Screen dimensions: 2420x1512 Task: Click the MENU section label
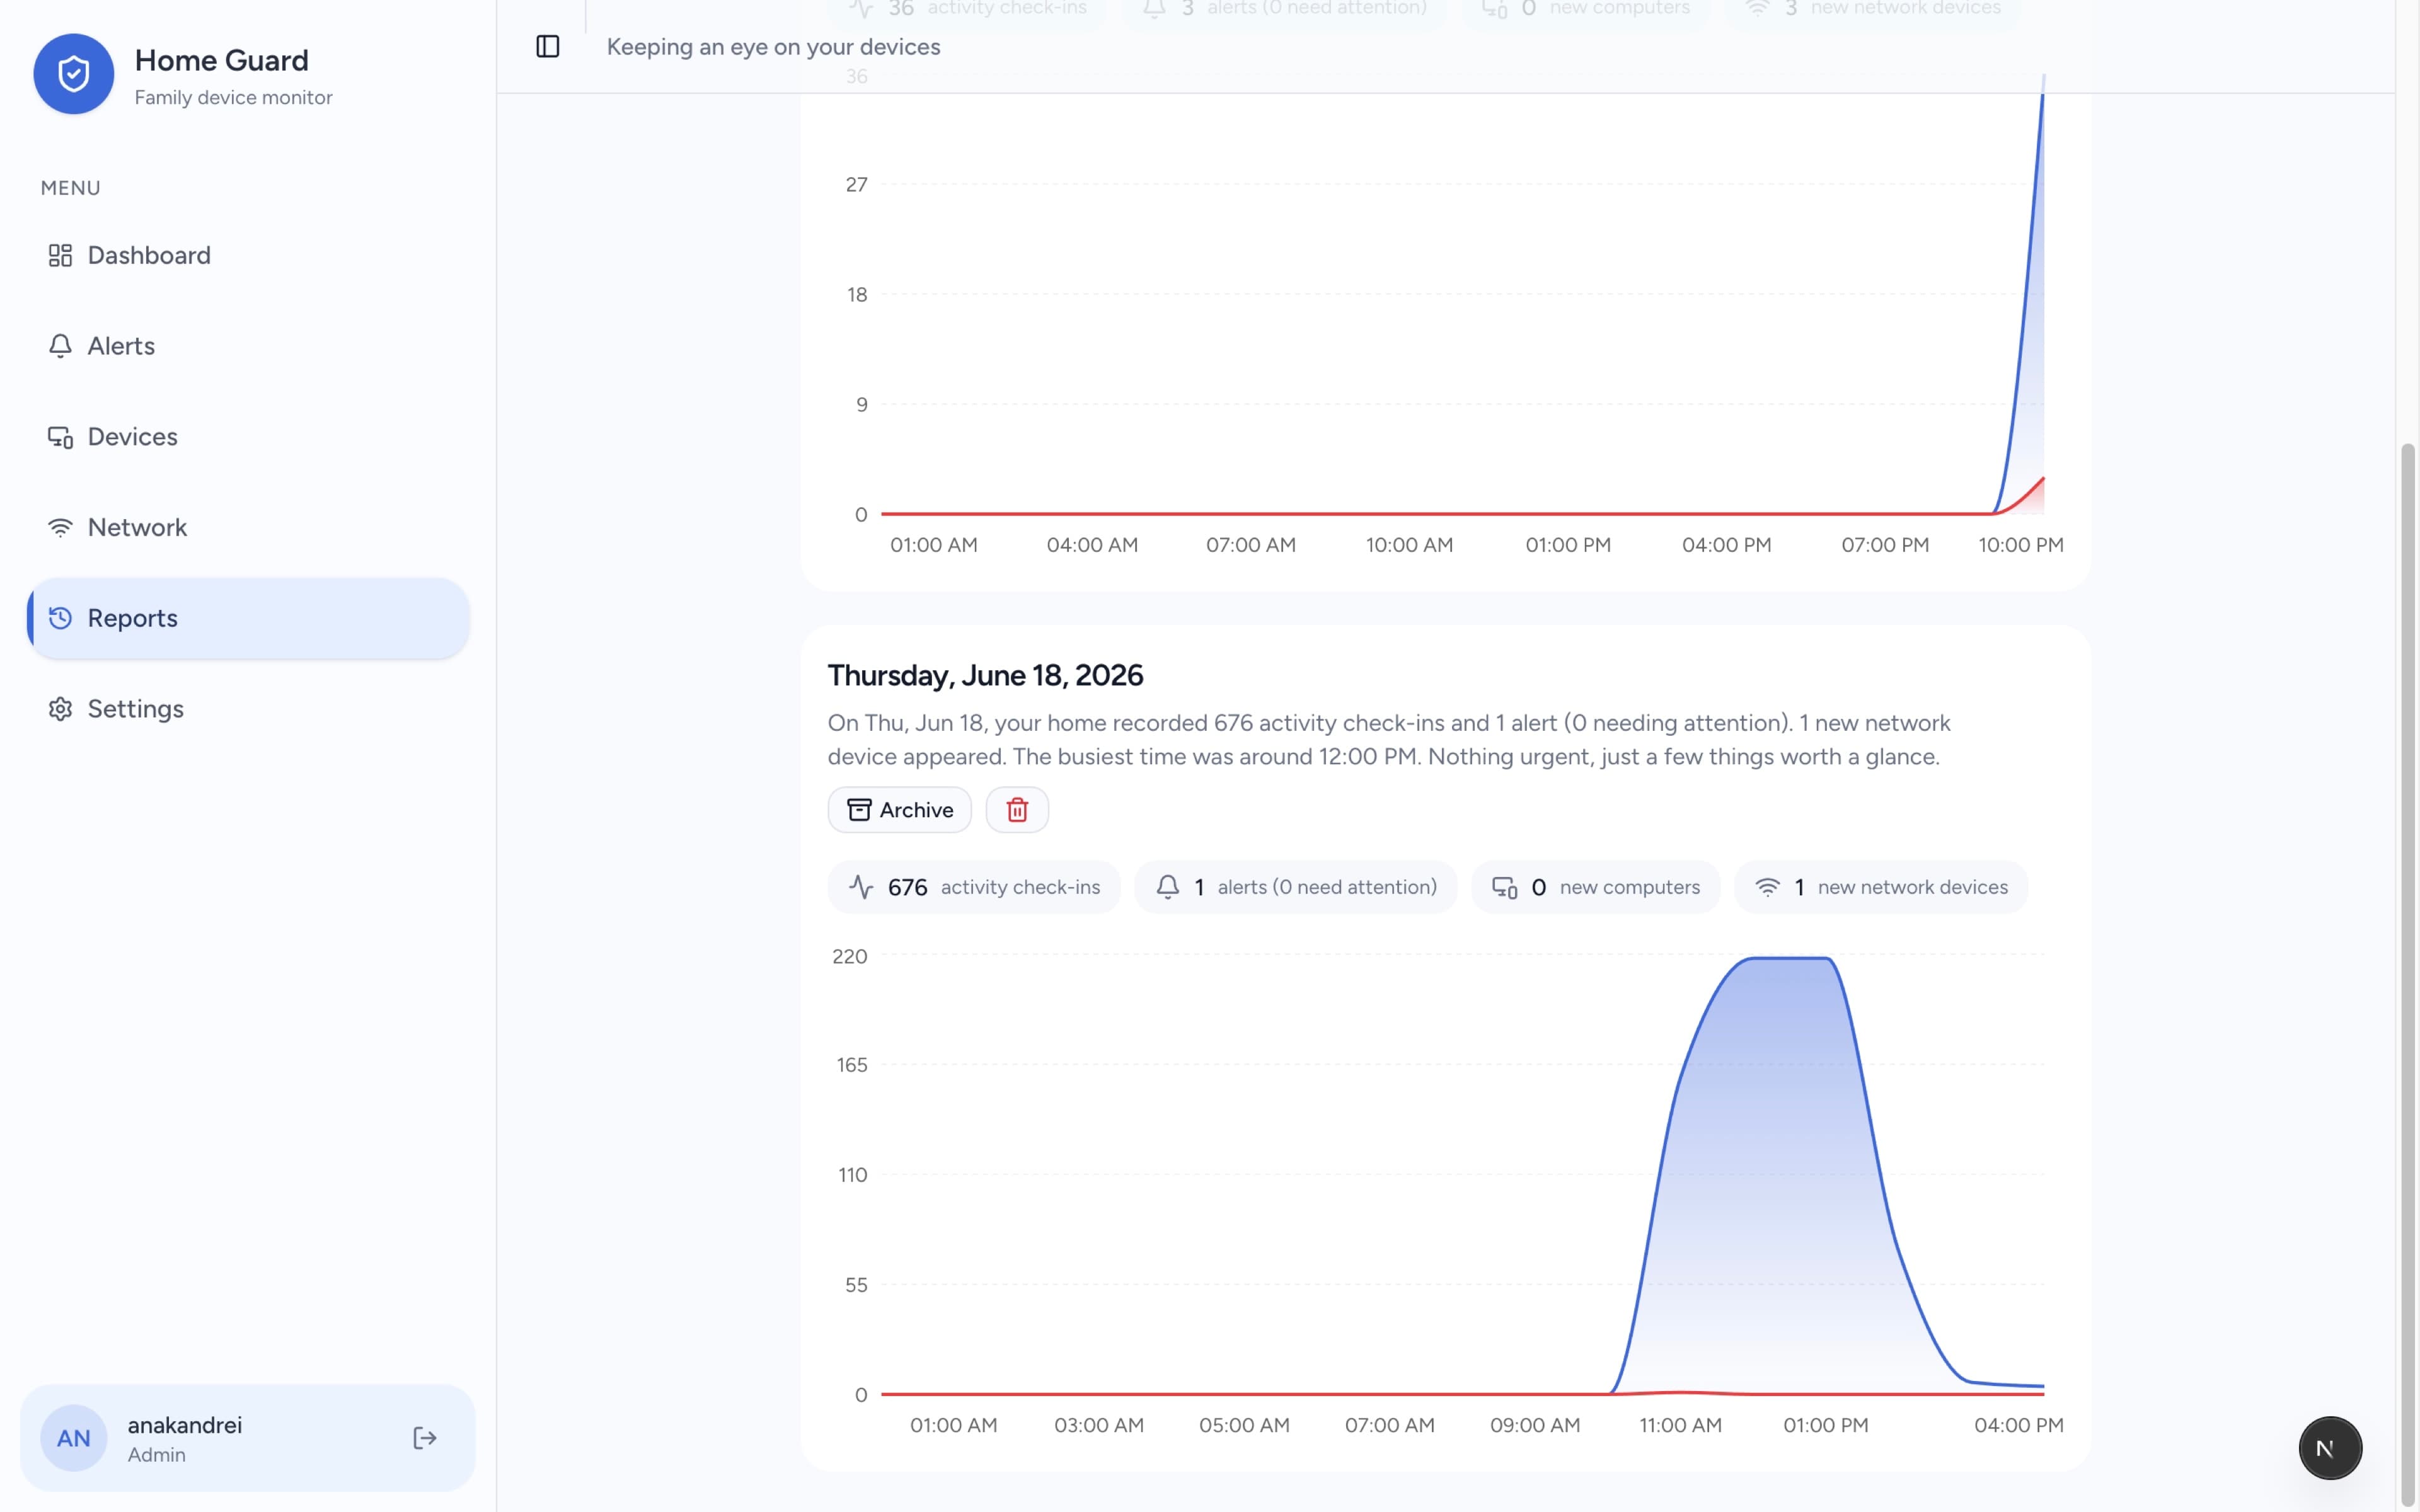pyautogui.click(x=70, y=188)
